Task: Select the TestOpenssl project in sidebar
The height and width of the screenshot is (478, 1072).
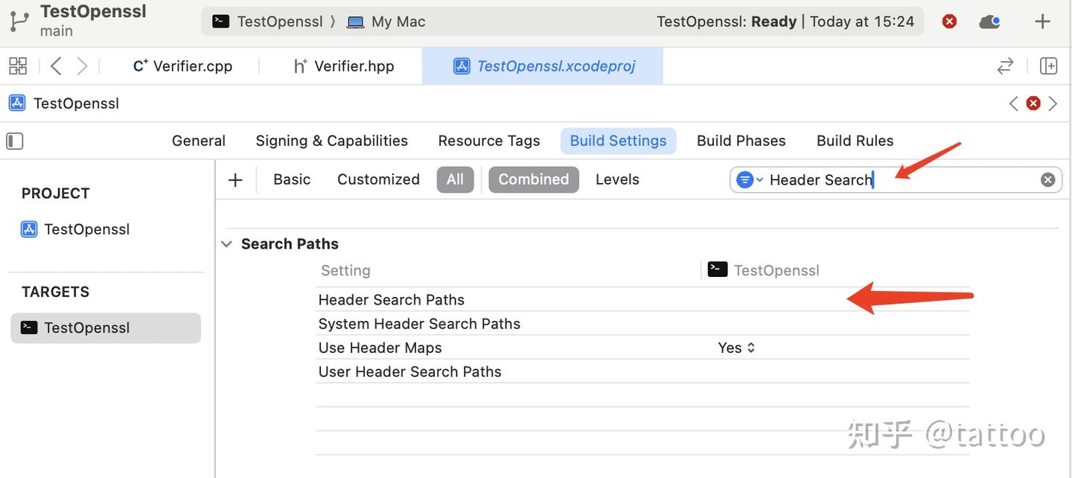Action: point(86,229)
